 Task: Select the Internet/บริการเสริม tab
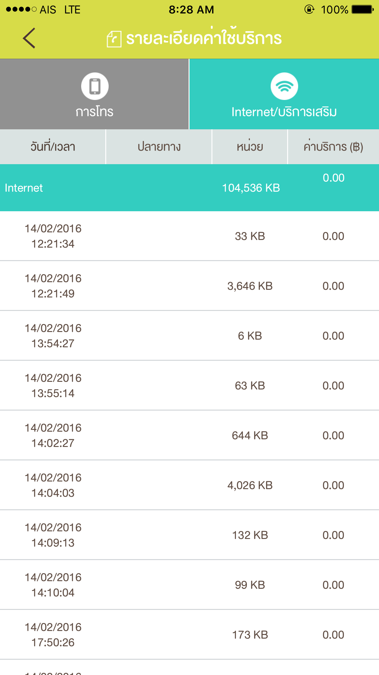284,94
